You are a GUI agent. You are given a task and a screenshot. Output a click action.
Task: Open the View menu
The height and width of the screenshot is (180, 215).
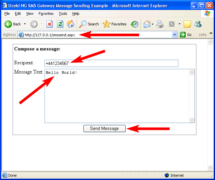click(x=30, y=14)
